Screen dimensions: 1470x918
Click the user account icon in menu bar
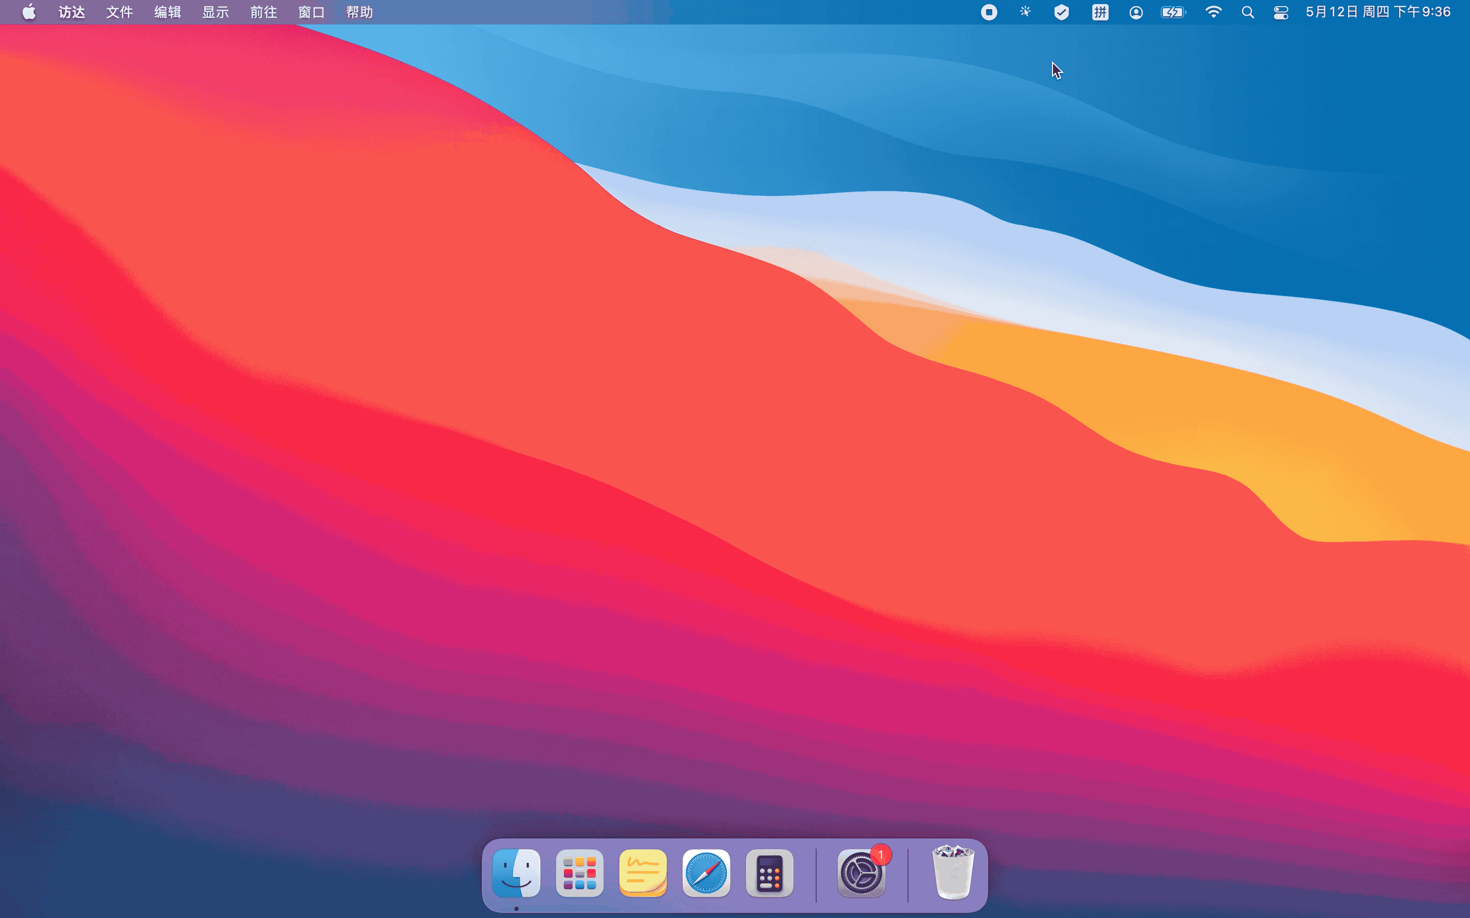1136,12
